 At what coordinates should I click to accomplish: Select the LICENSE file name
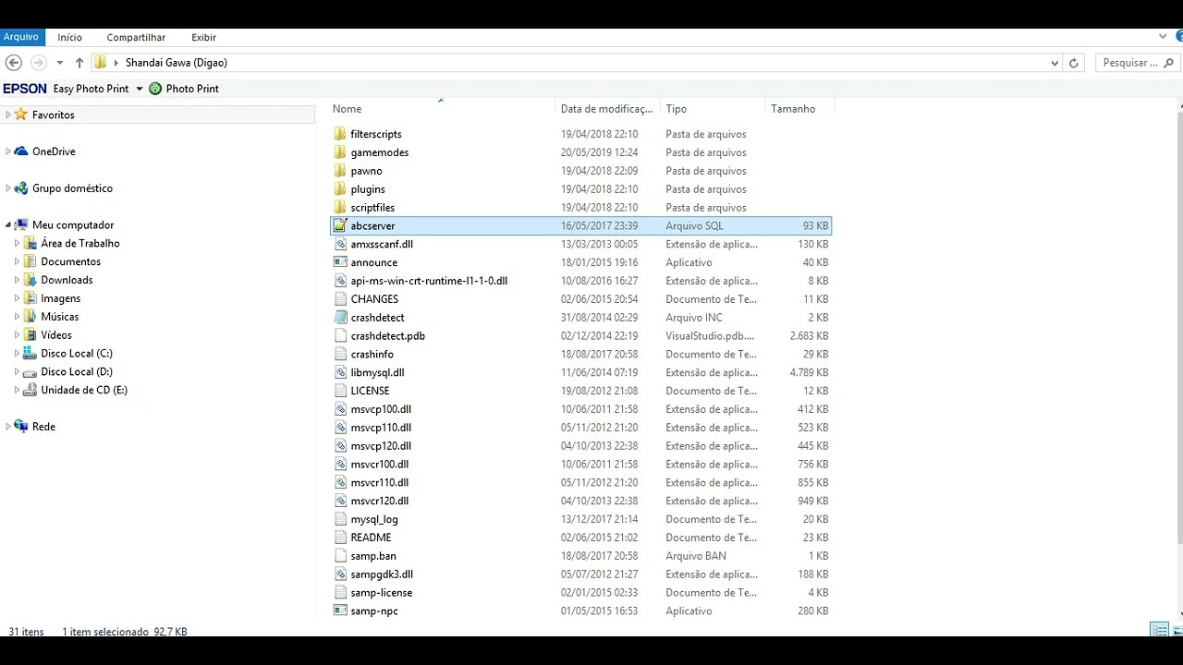(x=370, y=391)
